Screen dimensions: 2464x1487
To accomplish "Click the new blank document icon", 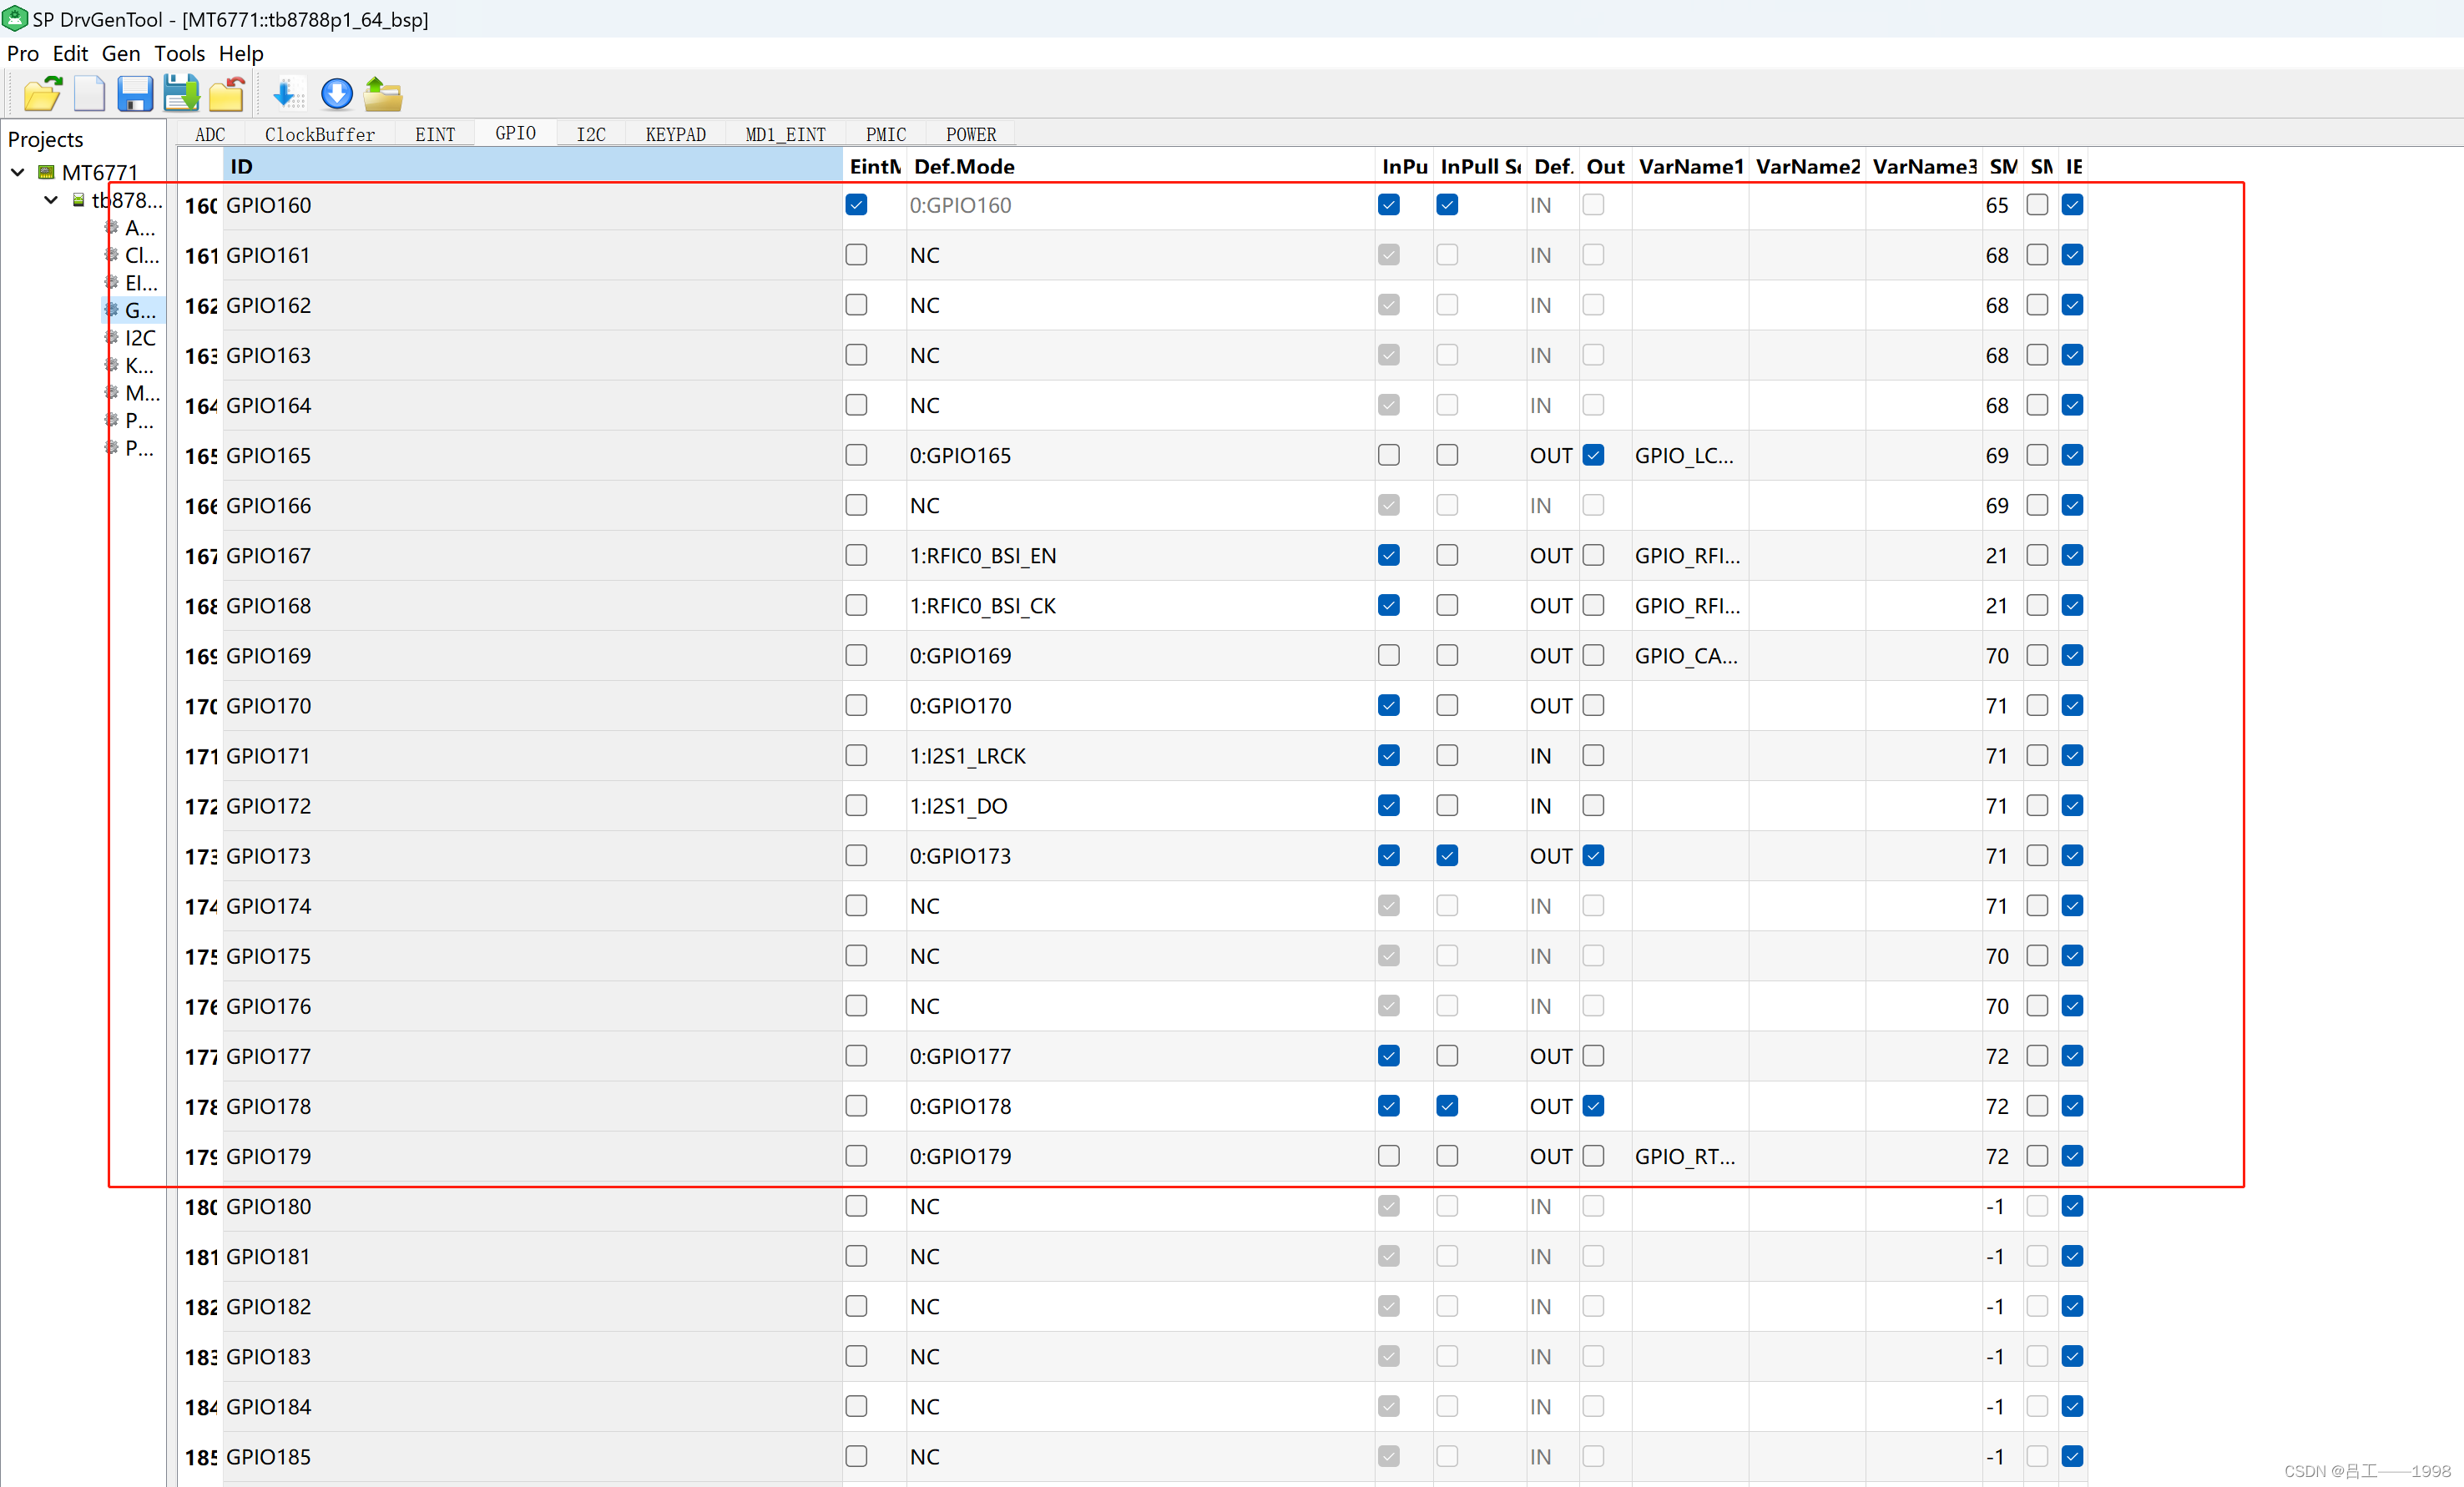I will [89, 94].
